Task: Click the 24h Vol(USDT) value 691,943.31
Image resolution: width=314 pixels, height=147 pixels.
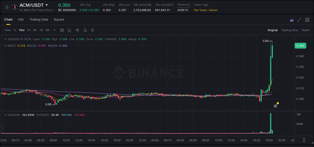Action: pyautogui.click(x=163, y=10)
